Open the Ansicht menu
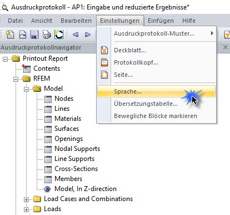The width and height of the screenshot is (230, 215). pos(42,21)
